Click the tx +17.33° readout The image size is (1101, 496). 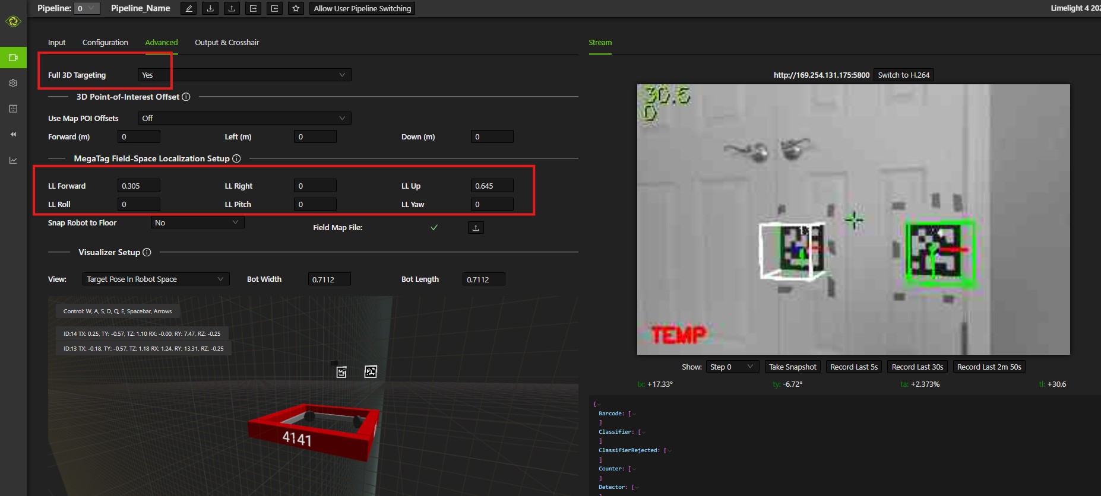(655, 384)
